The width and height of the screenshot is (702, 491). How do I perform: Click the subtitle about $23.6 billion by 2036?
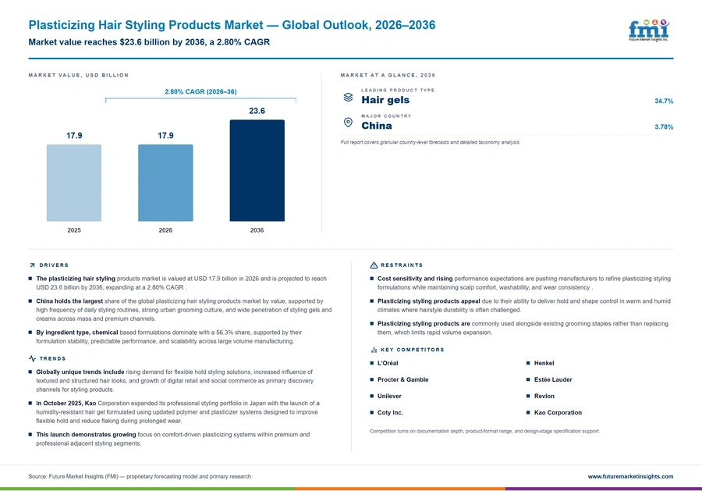149,42
